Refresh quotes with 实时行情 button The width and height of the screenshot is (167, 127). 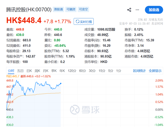pyautogui.click(x=83, y=22)
